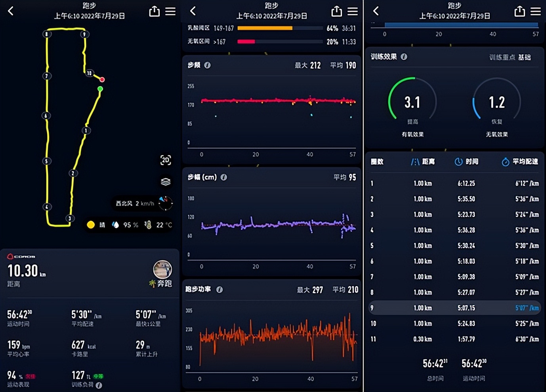Show info for 跑步功率 chart
Image resolution: width=546 pixels, height=392 pixels.
(220, 290)
